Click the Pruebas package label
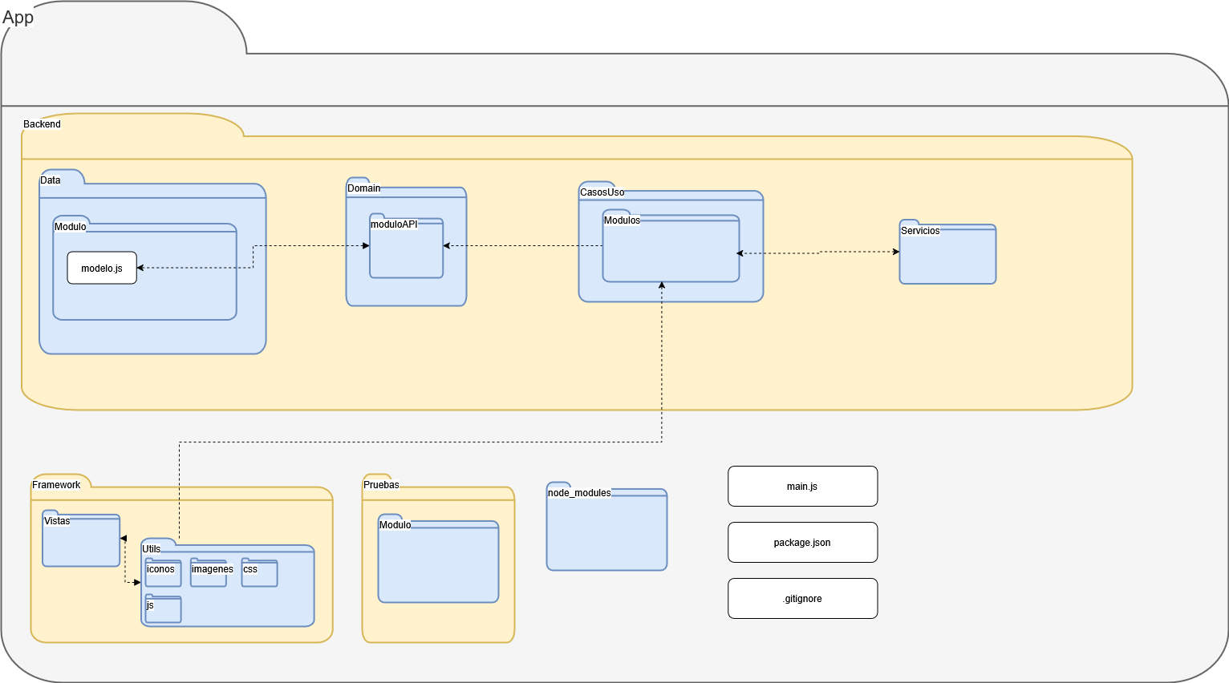The image size is (1229, 683). pyautogui.click(x=381, y=485)
